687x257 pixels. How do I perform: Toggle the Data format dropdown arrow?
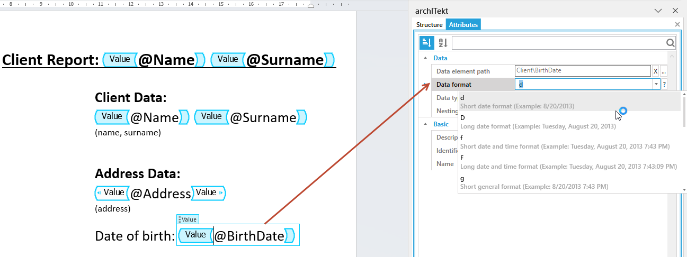click(x=656, y=84)
